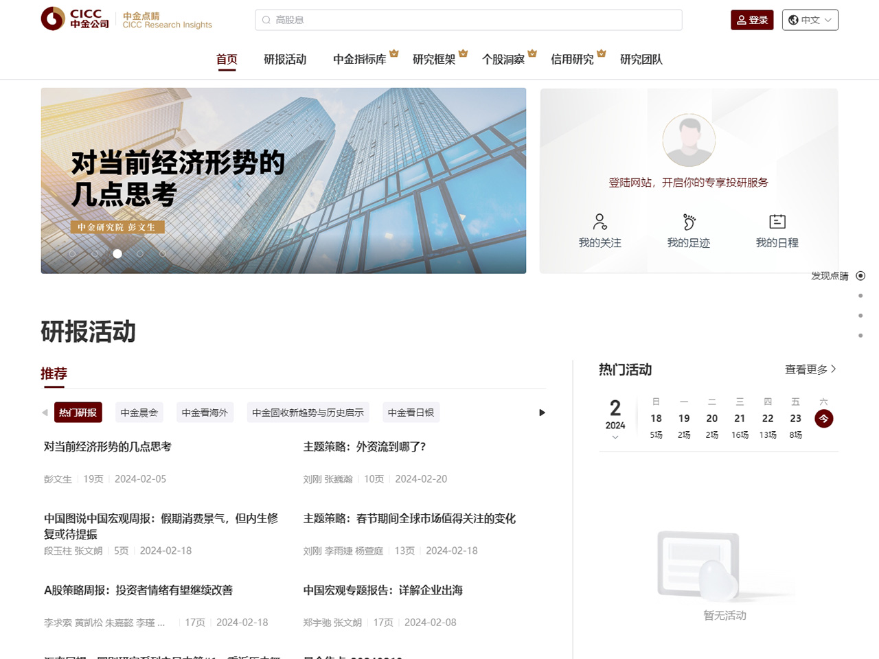Click the search magnifier icon
The width and height of the screenshot is (879, 659).
tap(266, 20)
